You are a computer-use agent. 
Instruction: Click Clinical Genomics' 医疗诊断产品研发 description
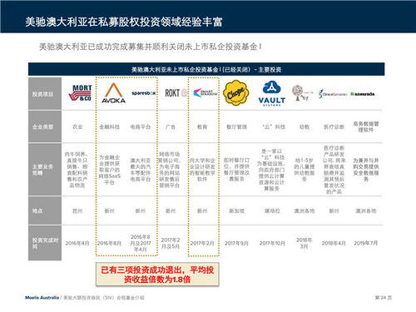[334, 170]
